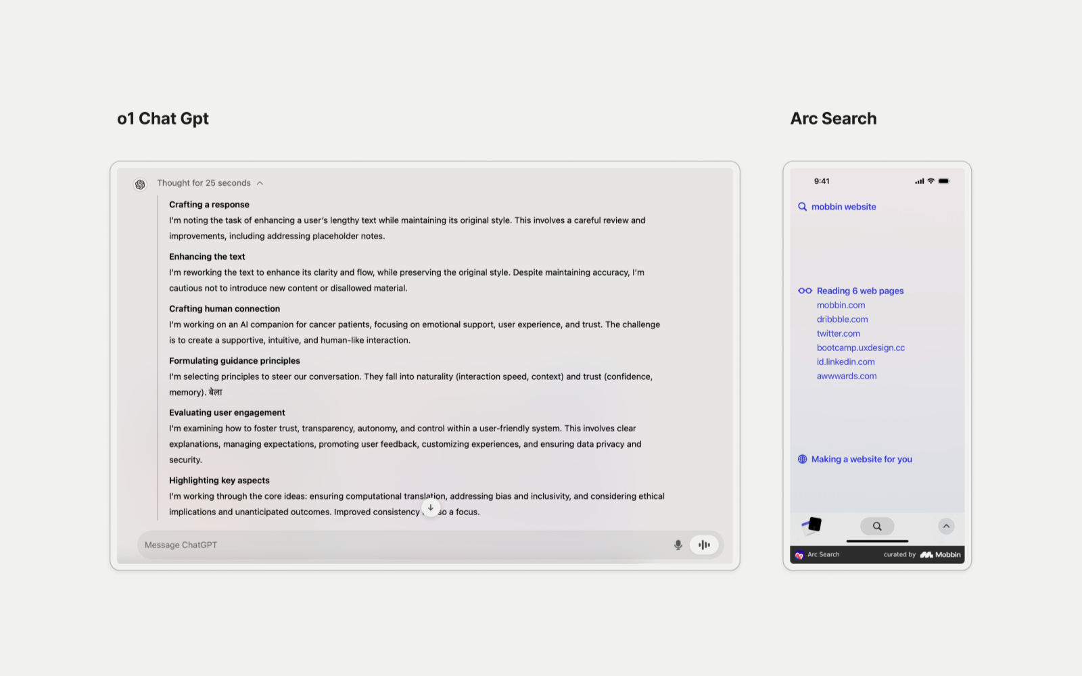Collapse the Thought for 25 seconds chevron

(260, 183)
